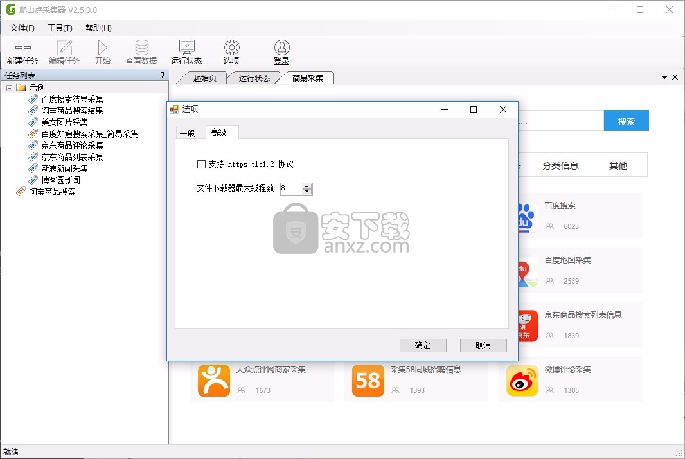Open 采集58同城招聘信息 template title
685x459 pixels.
point(426,370)
